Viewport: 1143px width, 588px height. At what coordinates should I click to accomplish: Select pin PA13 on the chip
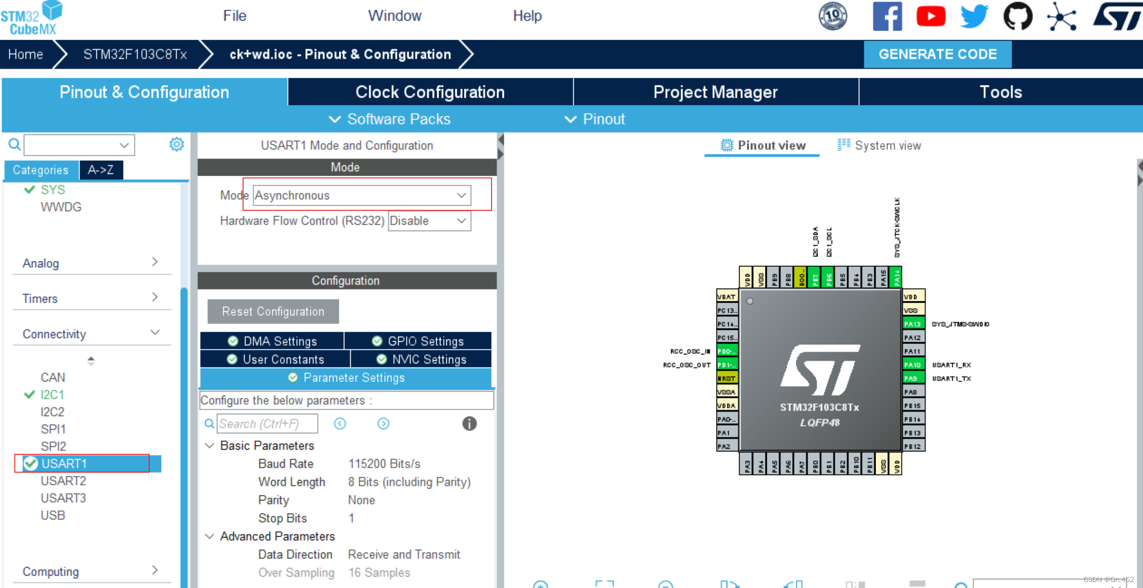913,324
